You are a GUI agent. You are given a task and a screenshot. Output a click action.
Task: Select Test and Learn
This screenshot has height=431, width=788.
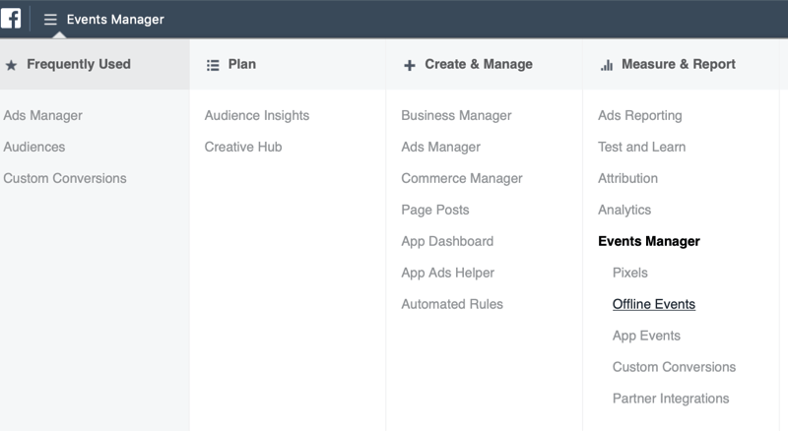pos(641,147)
